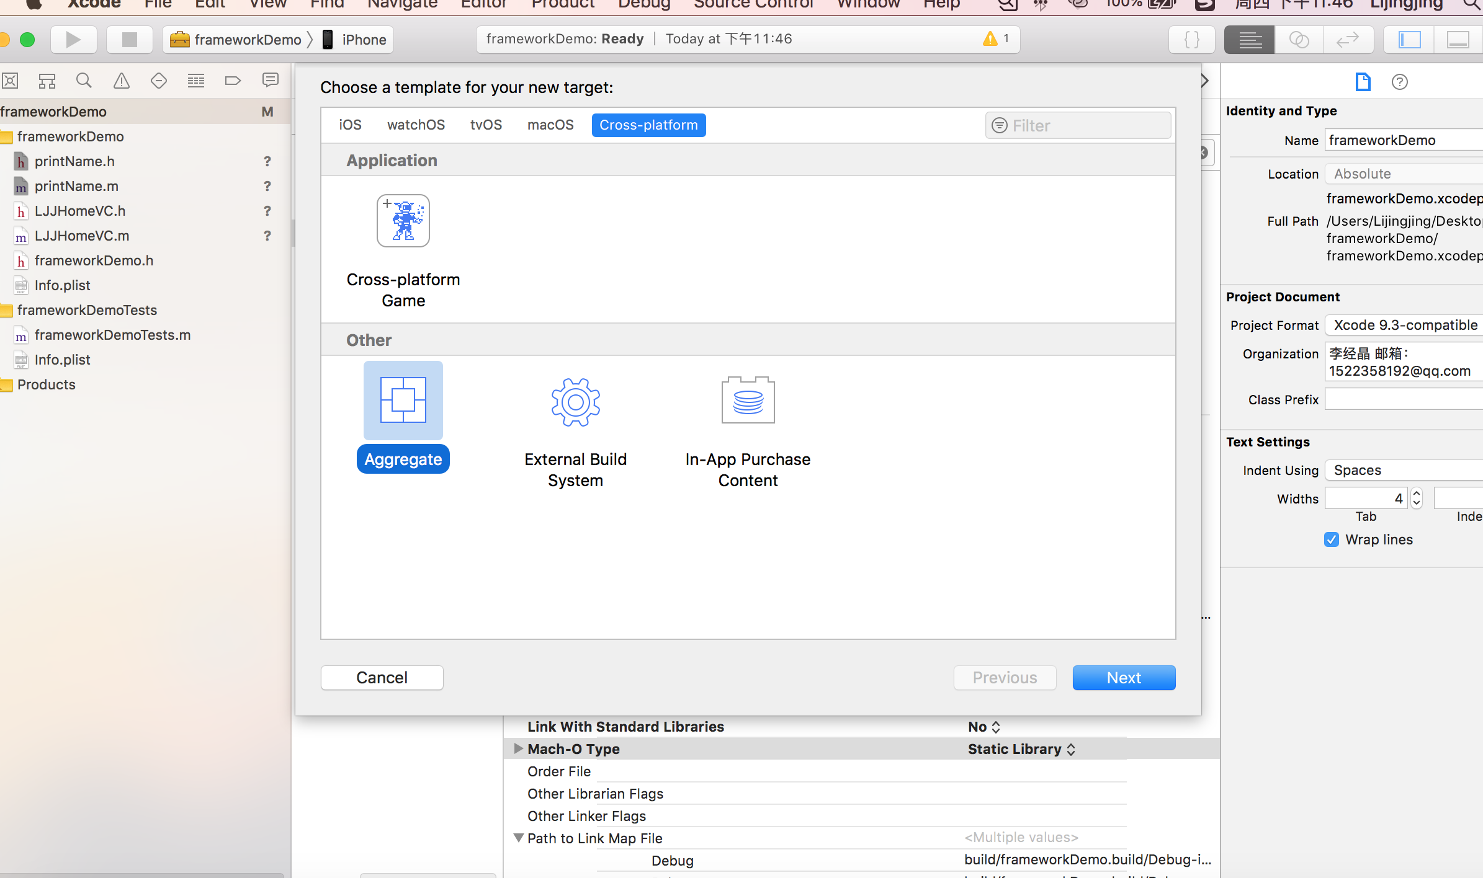The width and height of the screenshot is (1483, 878).
Task: Open Static Library value dropdown
Action: [x=1021, y=749]
